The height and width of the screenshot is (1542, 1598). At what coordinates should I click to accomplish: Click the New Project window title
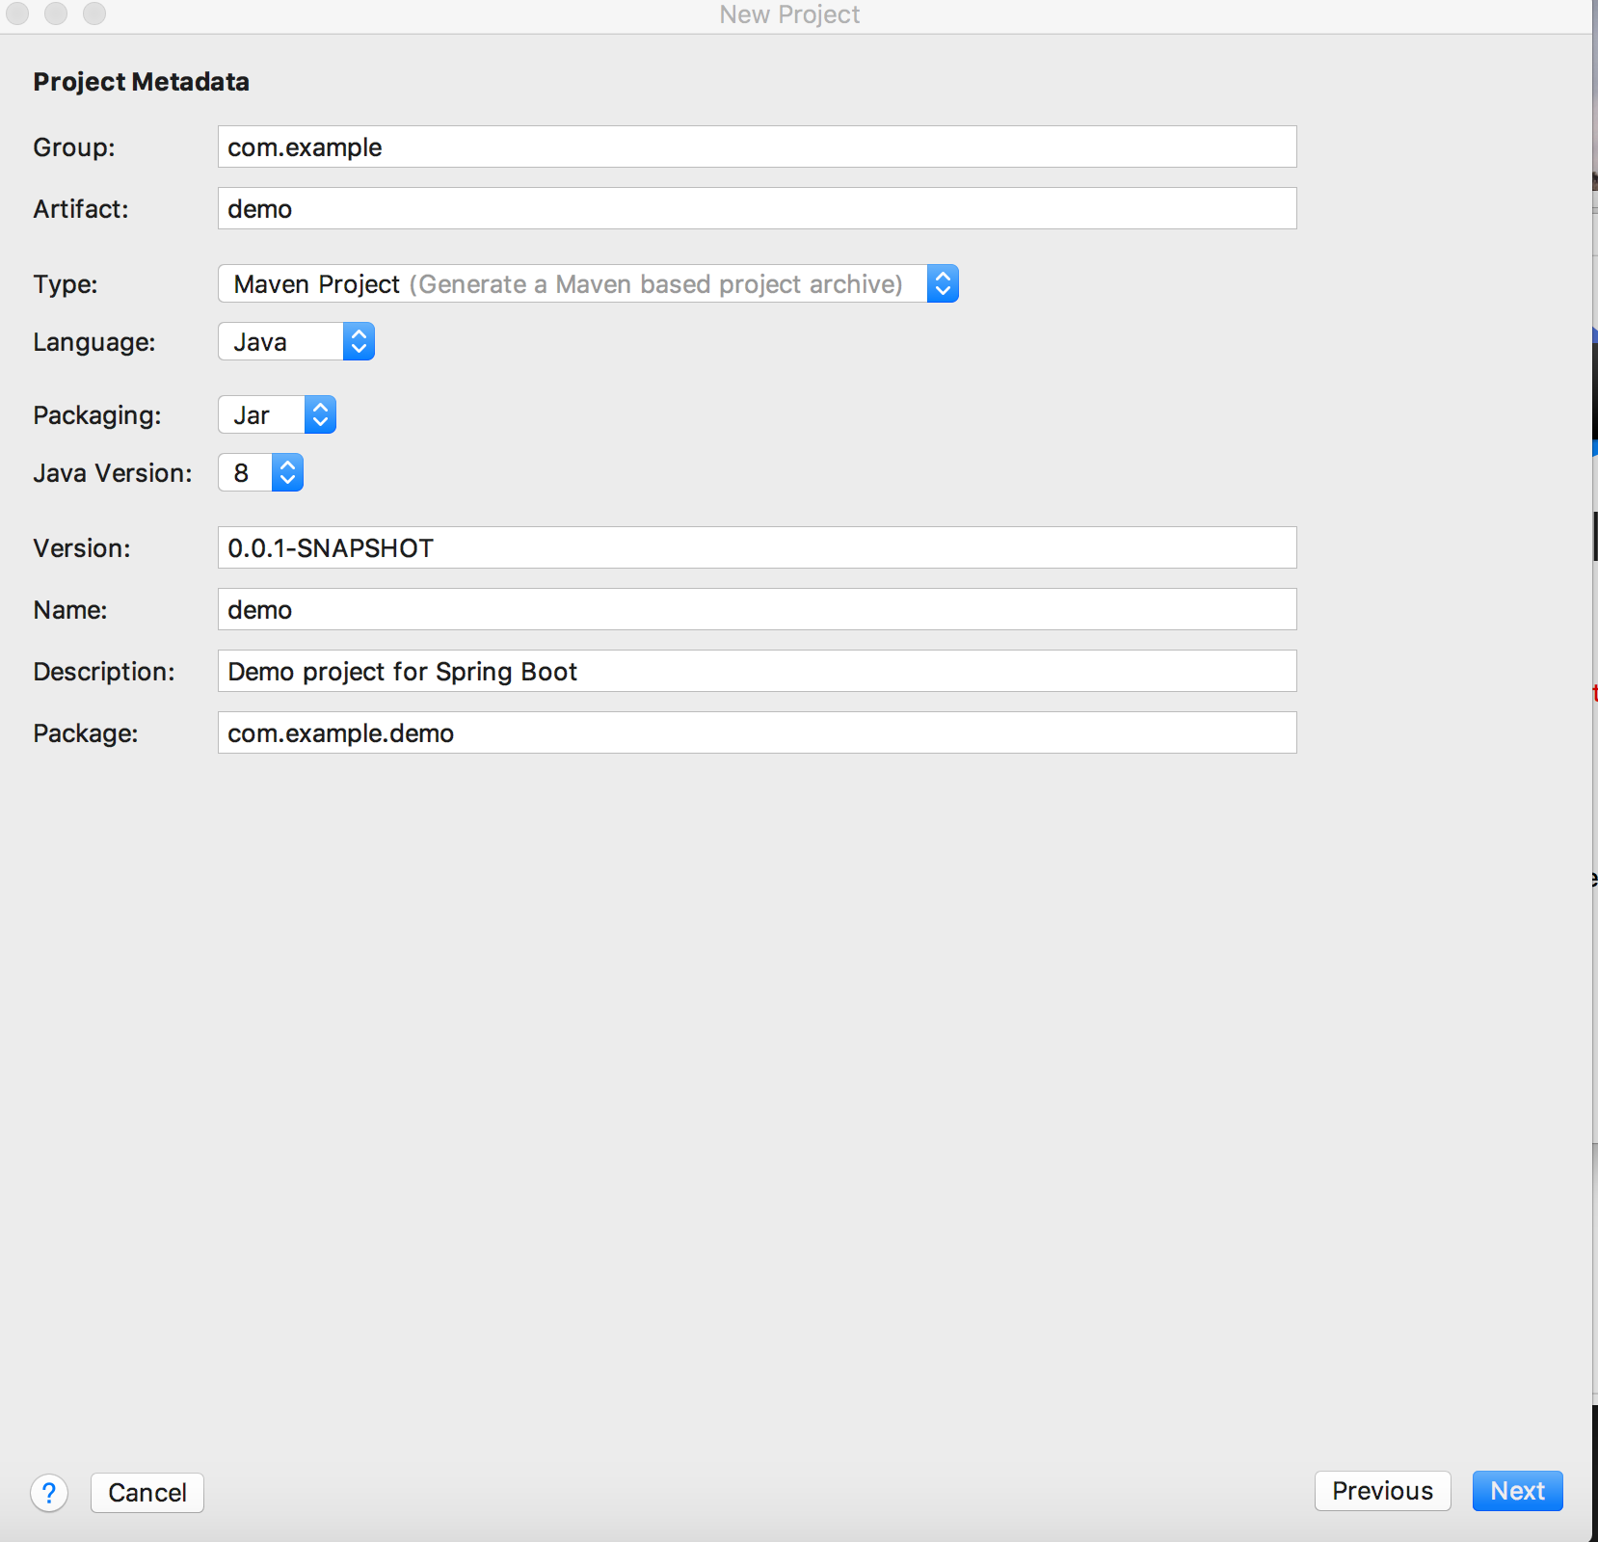[x=789, y=14]
